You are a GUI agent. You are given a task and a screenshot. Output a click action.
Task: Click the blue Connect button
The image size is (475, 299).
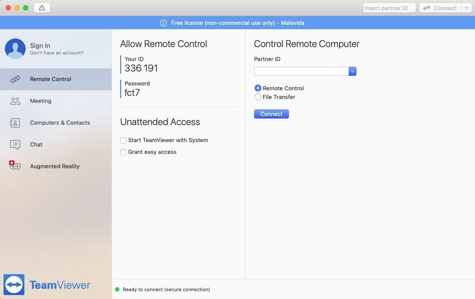(271, 114)
